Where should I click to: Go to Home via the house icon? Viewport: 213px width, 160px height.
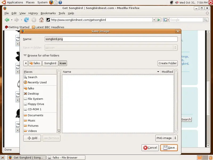click(x=41, y=20)
